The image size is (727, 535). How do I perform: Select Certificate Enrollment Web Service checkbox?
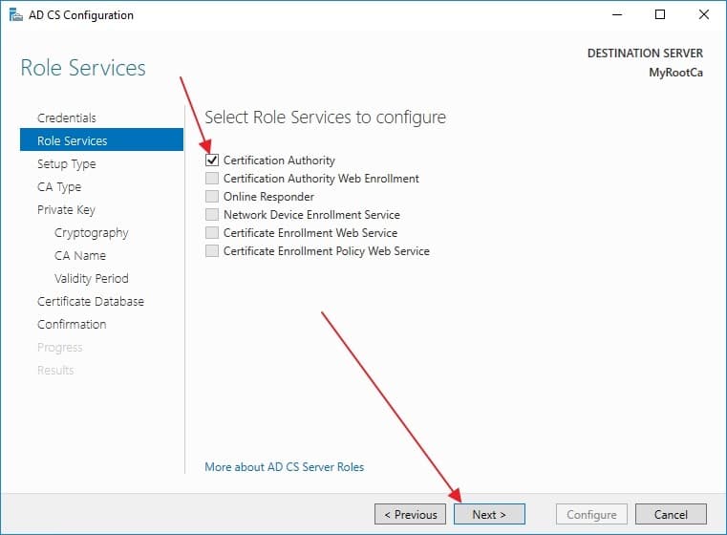click(x=212, y=232)
